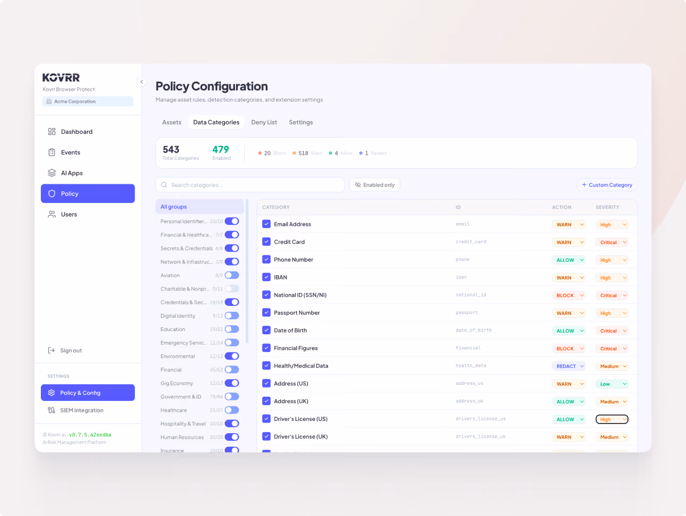
Task: Click the AI Apps layers icon
Action: click(52, 173)
